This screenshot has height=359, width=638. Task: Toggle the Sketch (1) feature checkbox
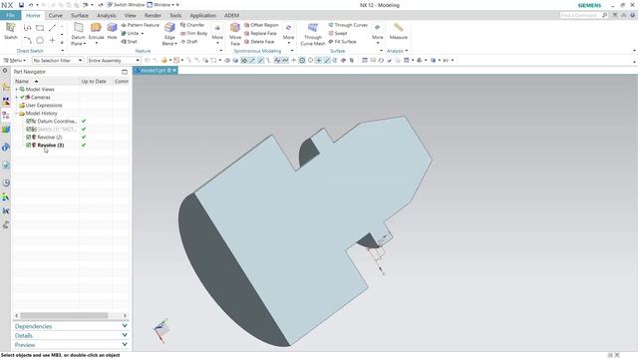pos(29,129)
